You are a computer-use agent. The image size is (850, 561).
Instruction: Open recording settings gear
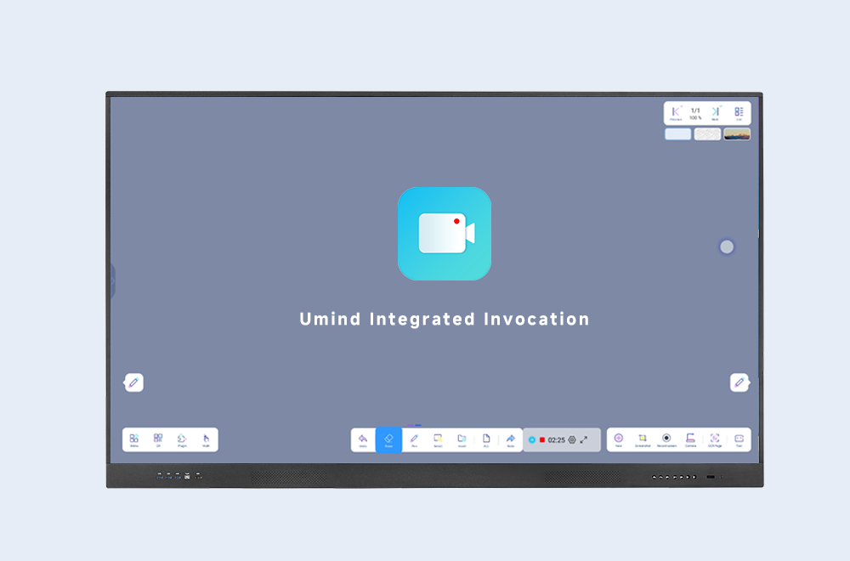(572, 440)
